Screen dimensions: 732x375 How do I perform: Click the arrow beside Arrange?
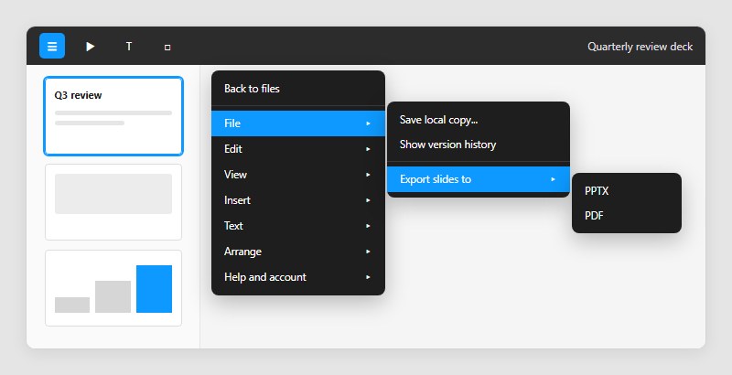point(369,252)
